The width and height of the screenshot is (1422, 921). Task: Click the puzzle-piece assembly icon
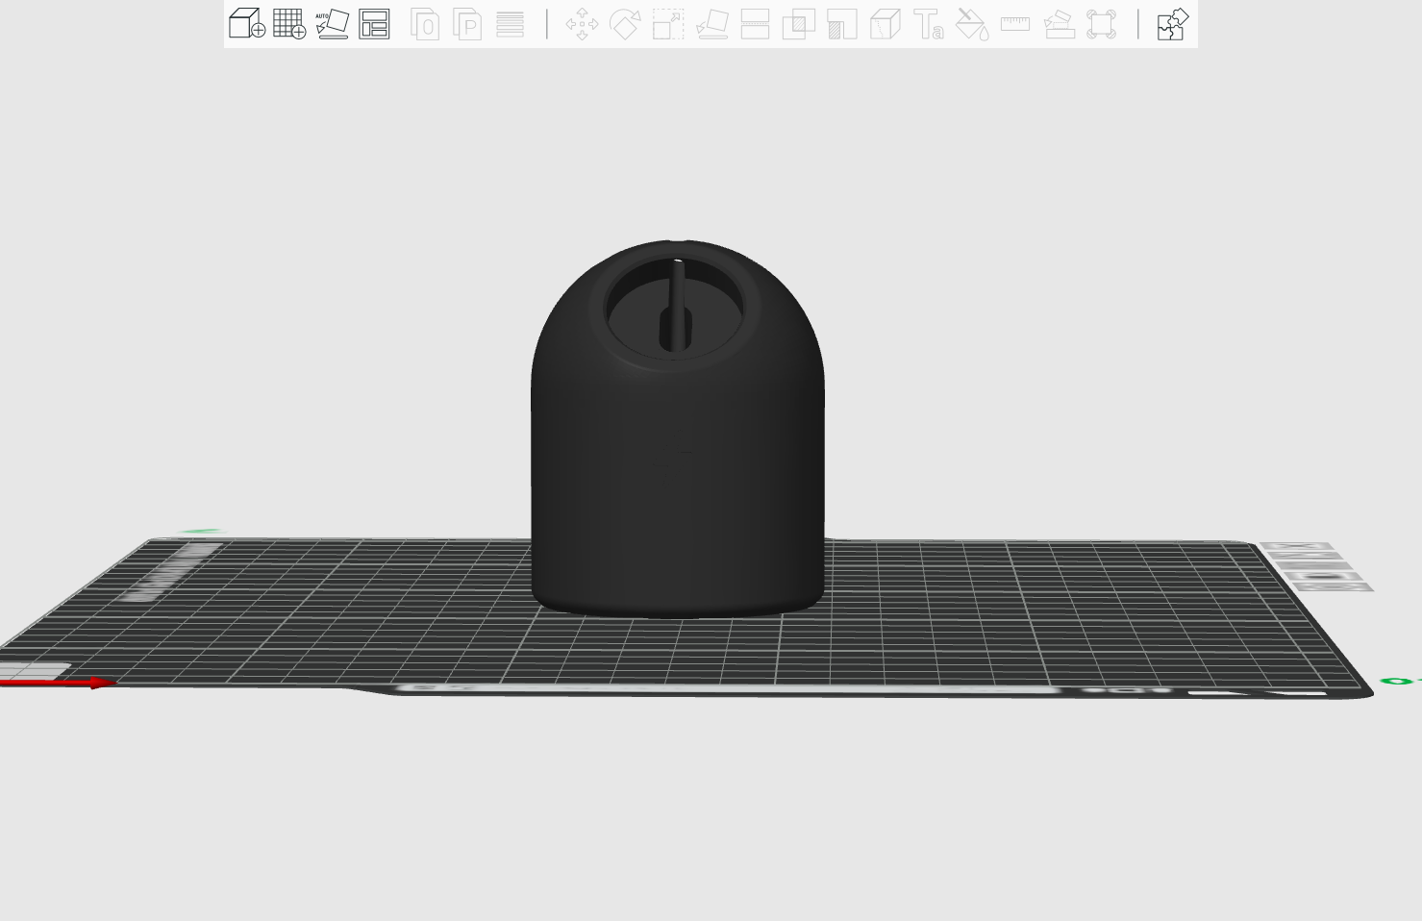(1173, 25)
